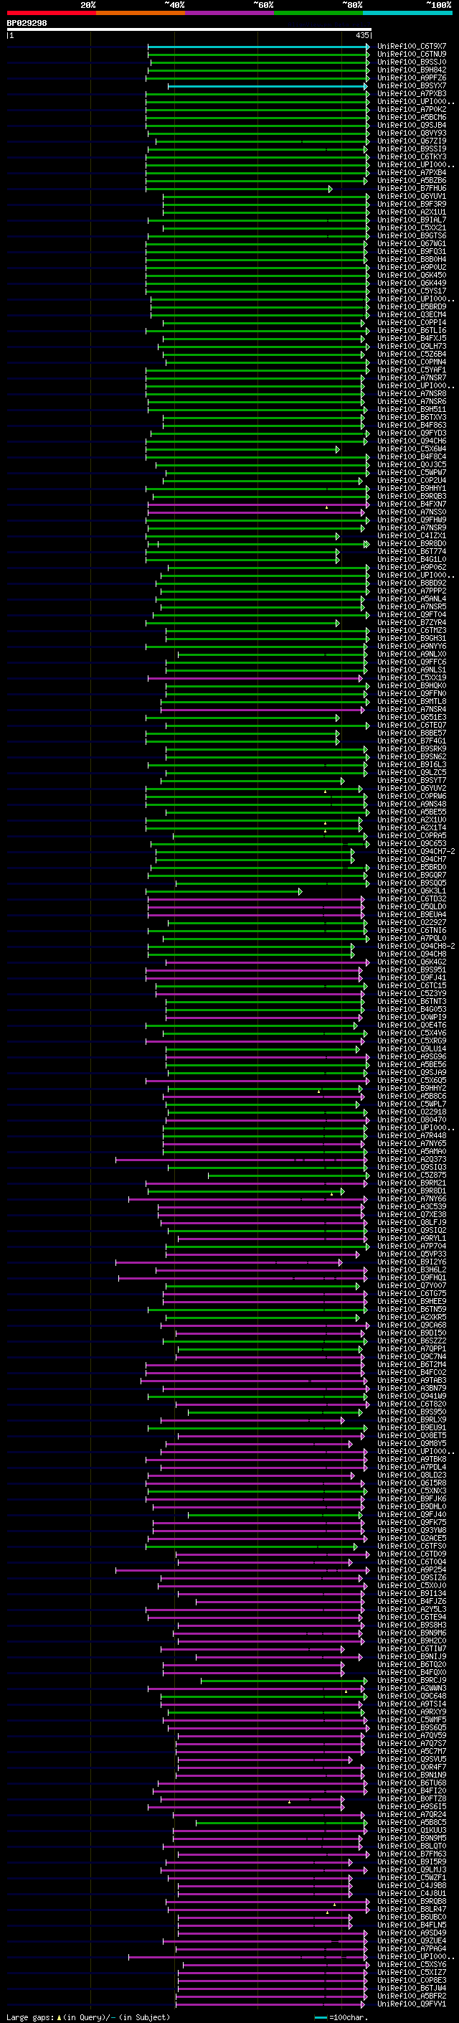Open hit UniRef100_C6TNU9
The image size is (459, 2023).
(x=411, y=55)
